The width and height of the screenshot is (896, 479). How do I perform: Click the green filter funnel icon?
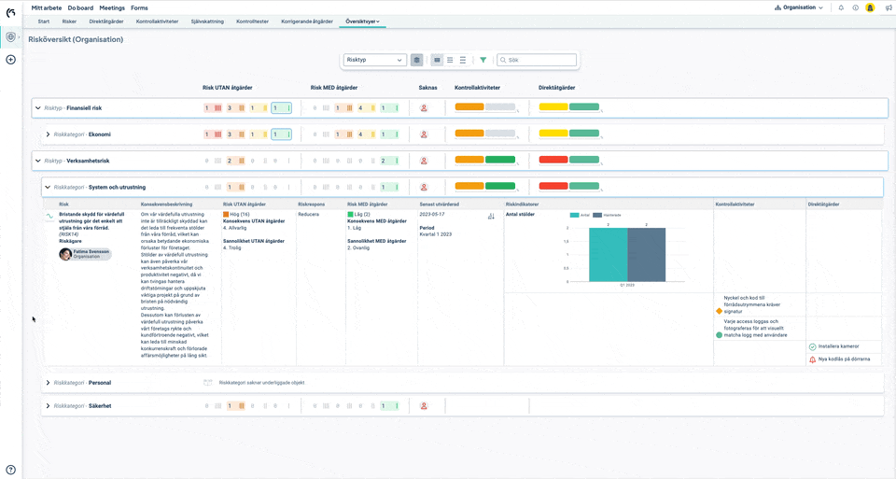[x=483, y=60]
